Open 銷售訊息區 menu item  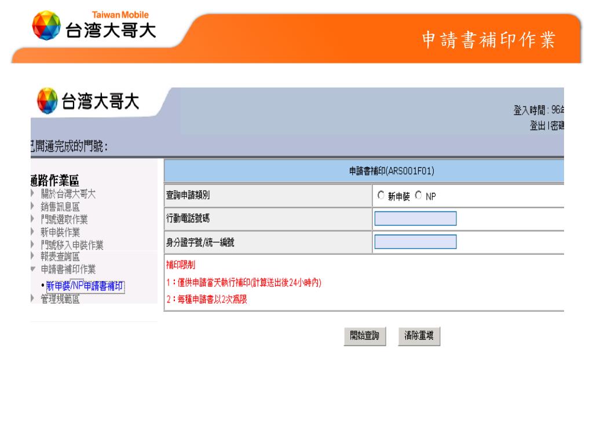point(60,207)
